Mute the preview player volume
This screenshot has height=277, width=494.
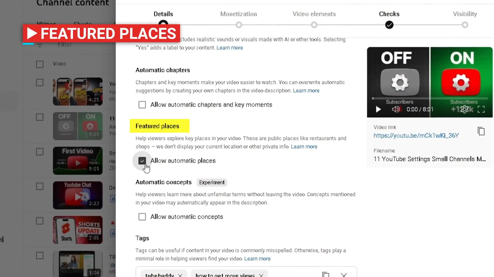pos(396,109)
